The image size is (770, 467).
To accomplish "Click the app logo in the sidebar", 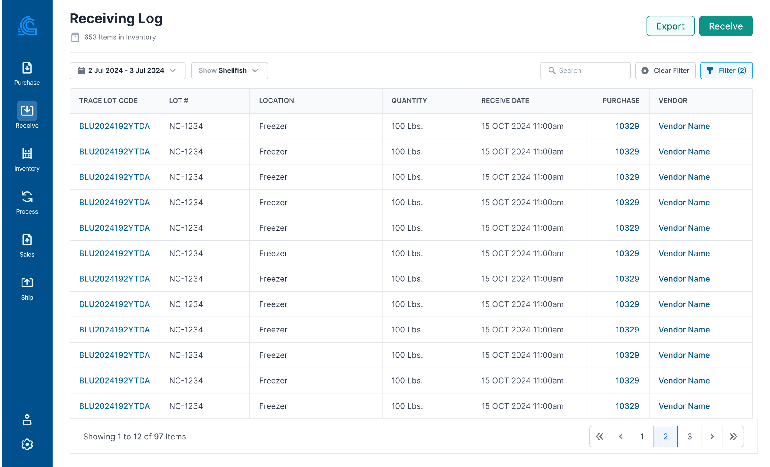I will 27,26.
